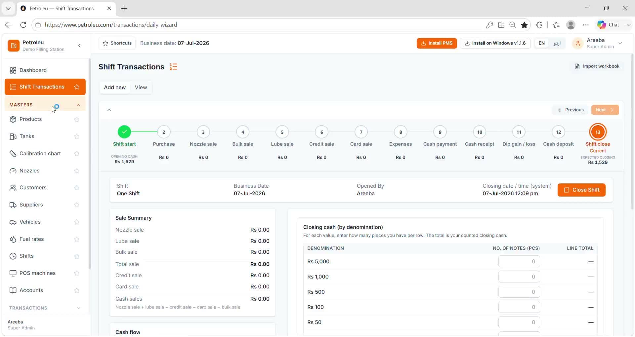
Task: Click the Shifts clock icon
Action: click(x=13, y=256)
